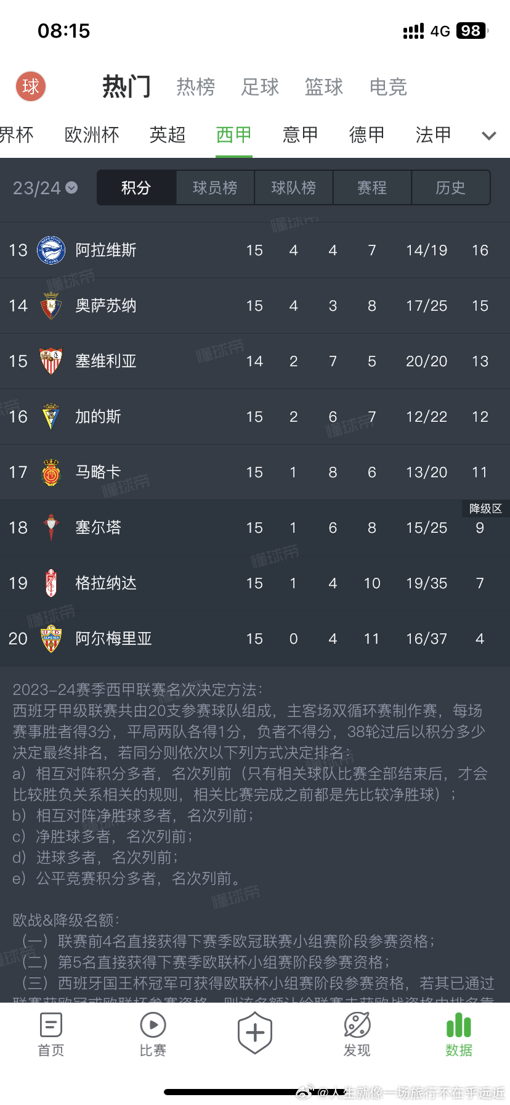510x1105 pixels.
Task: Click the red 球 app logo icon
Action: 31,86
